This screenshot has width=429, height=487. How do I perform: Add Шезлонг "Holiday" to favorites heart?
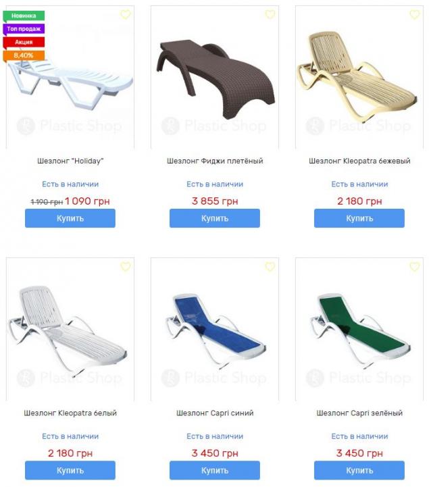click(126, 14)
